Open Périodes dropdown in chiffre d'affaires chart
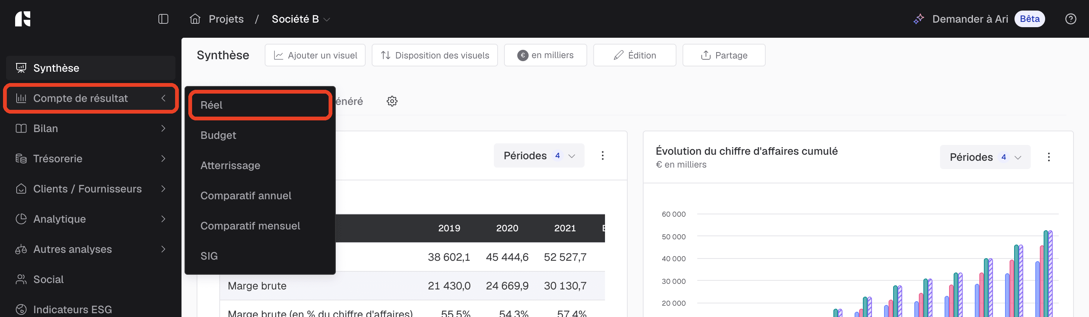Screen dimensions: 1089x317 coord(985,157)
